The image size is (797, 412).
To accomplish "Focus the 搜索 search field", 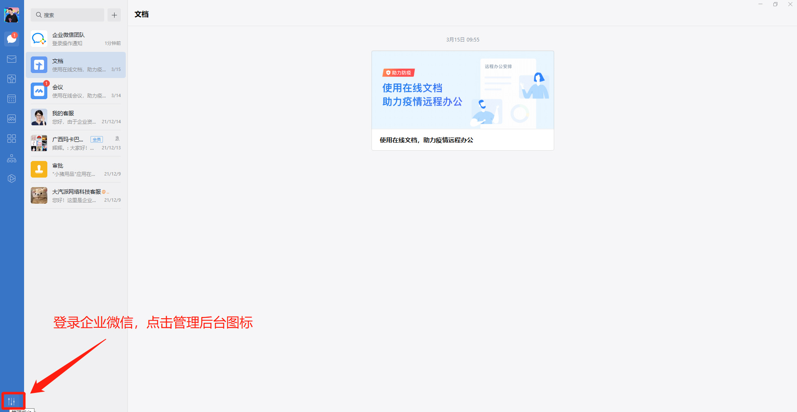I will tap(67, 15).
